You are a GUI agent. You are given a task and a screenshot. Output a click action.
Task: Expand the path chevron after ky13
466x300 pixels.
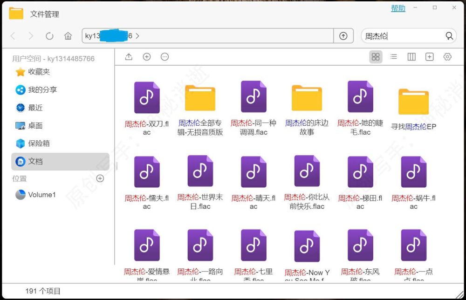pos(137,36)
